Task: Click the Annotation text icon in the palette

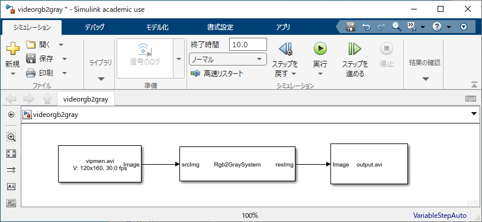Action: [11, 187]
